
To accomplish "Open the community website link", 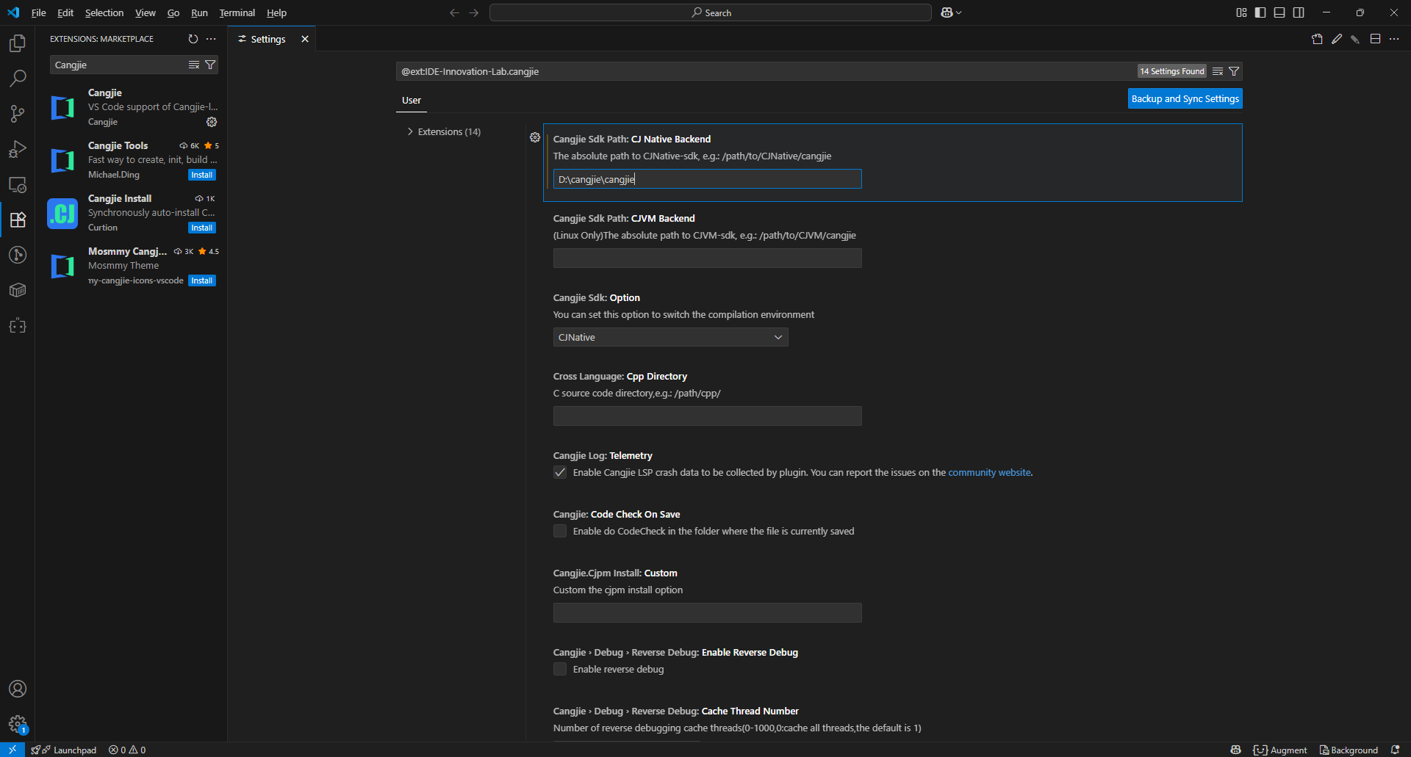I will pos(989,472).
